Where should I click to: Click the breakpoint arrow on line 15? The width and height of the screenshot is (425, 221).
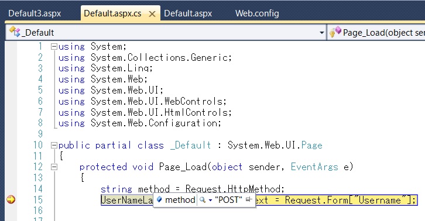(x=11, y=200)
